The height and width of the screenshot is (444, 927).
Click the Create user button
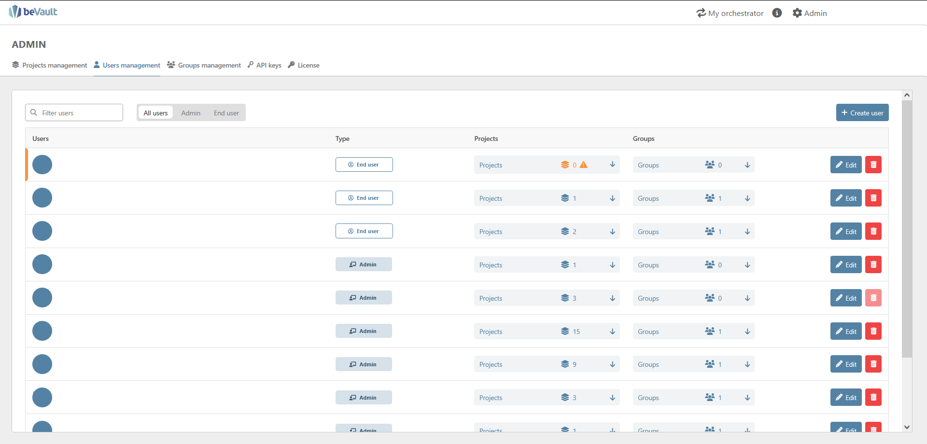(x=862, y=113)
